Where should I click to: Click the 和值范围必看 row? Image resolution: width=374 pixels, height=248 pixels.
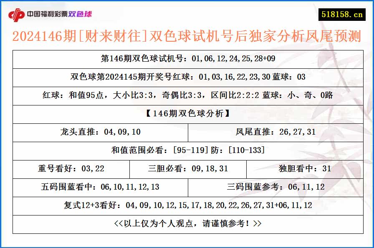pyautogui.click(x=187, y=151)
